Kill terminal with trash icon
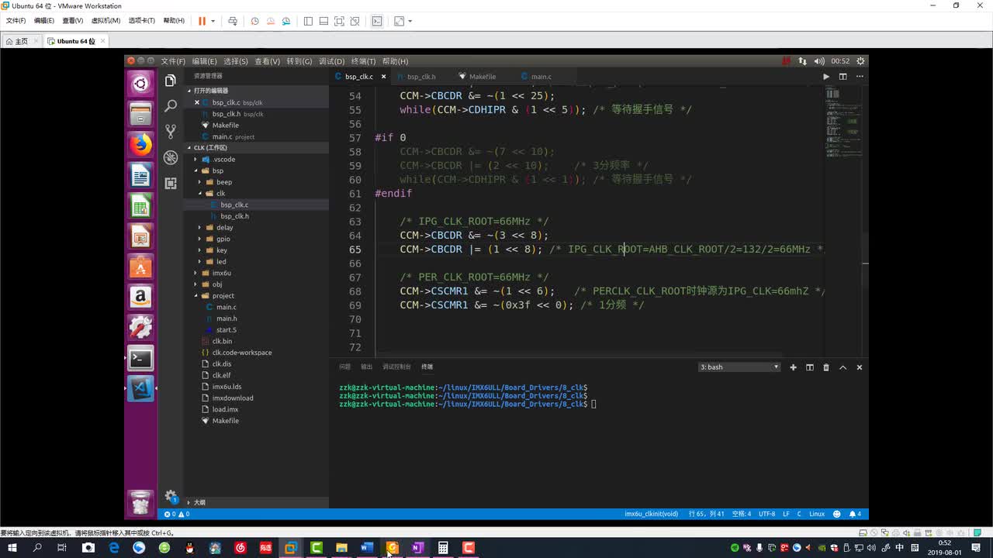The height and width of the screenshot is (558, 993). [826, 367]
